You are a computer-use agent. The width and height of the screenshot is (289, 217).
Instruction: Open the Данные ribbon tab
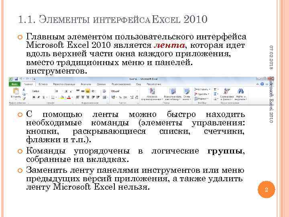pyautogui.click(x=101, y=84)
